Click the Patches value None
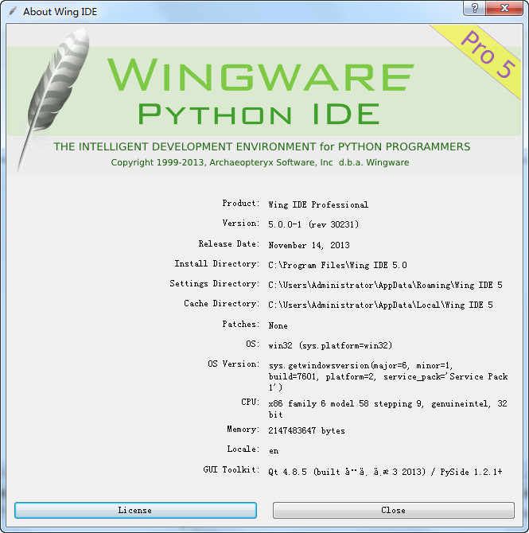 pos(278,325)
